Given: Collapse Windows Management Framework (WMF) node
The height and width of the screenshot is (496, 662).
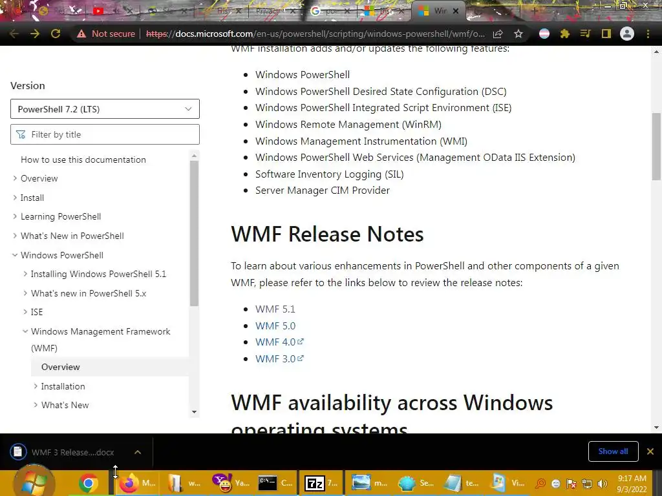Looking at the screenshot, I should [25, 331].
